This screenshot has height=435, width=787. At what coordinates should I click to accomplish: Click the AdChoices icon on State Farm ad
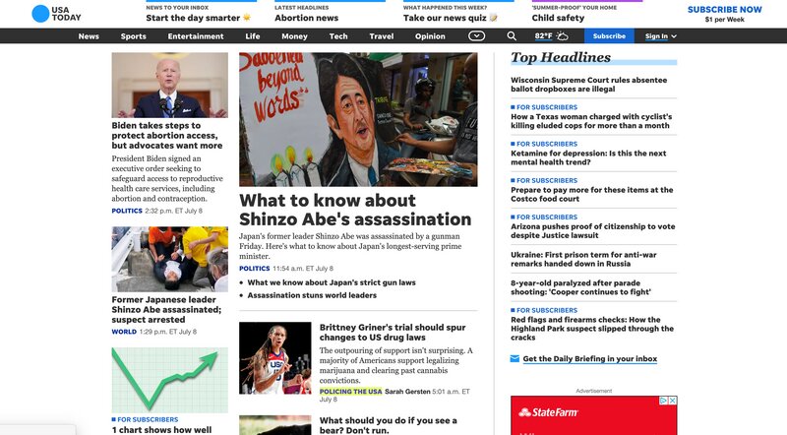[x=663, y=401]
